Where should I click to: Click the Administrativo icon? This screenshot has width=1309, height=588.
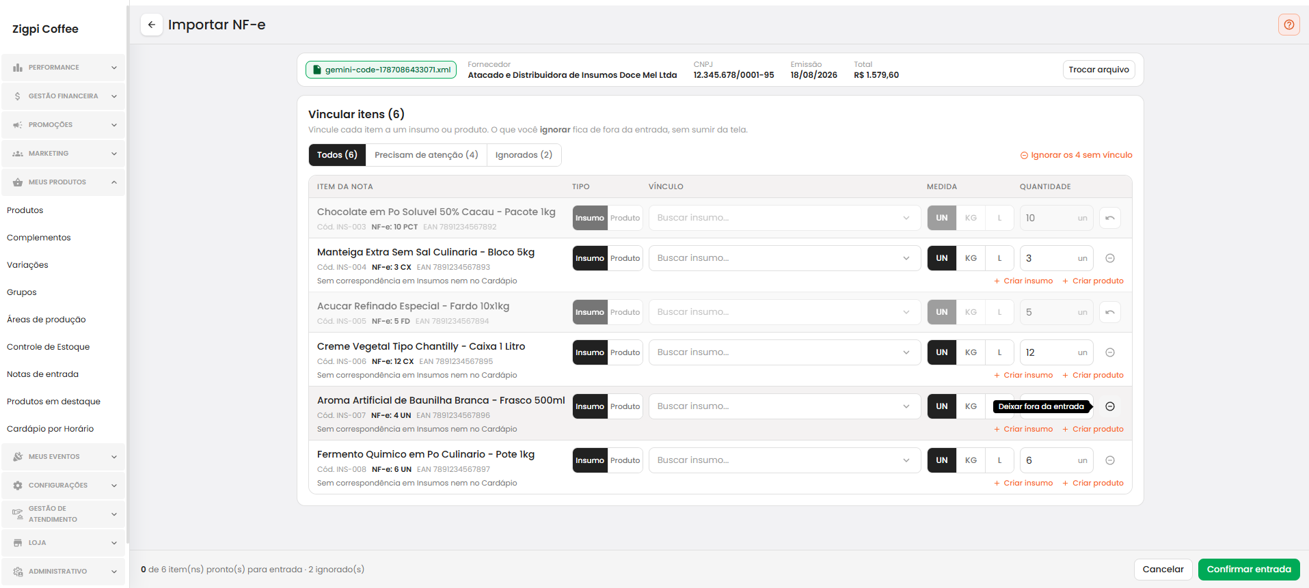18,572
